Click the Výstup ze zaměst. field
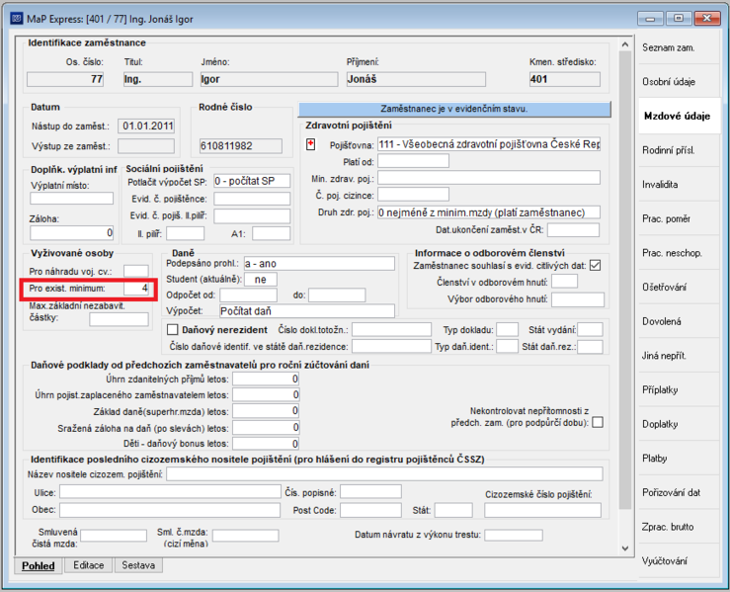 point(146,146)
